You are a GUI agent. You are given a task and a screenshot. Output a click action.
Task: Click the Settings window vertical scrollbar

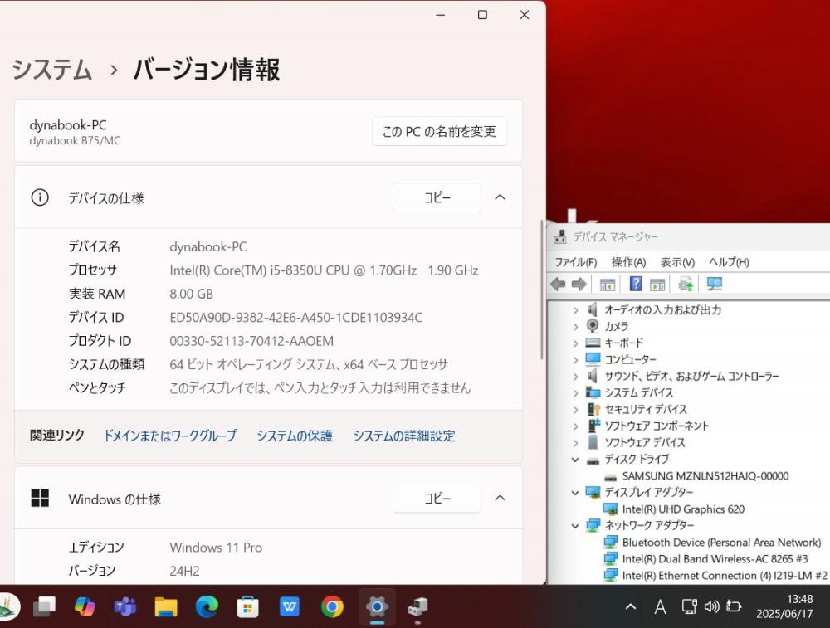[541, 290]
